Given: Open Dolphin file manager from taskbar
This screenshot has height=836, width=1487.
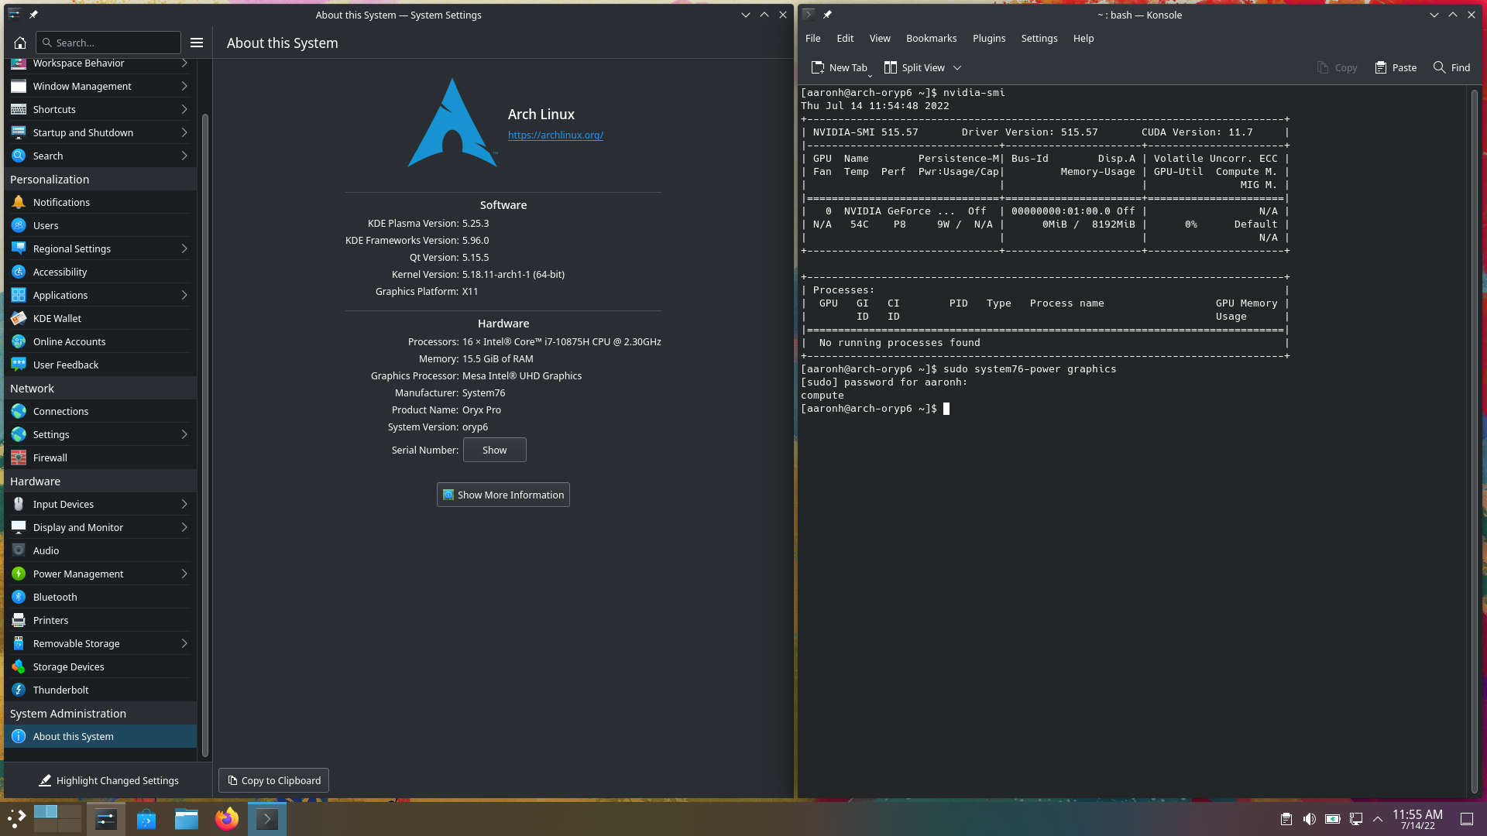Looking at the screenshot, I should (187, 818).
